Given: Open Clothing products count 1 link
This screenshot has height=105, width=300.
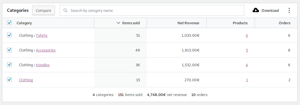Looking at the screenshot, I should pos(247,80).
